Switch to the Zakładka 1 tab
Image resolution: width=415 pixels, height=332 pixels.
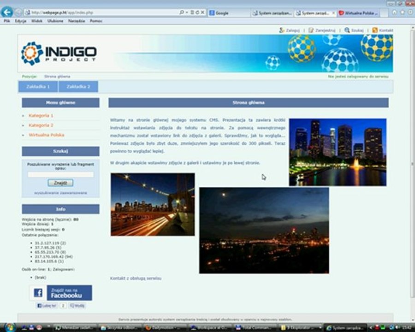[38, 87]
